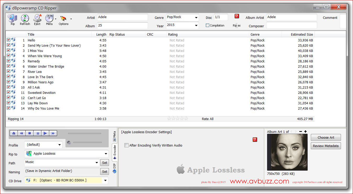Enable After Encoding Verify Written Audio

126,145
